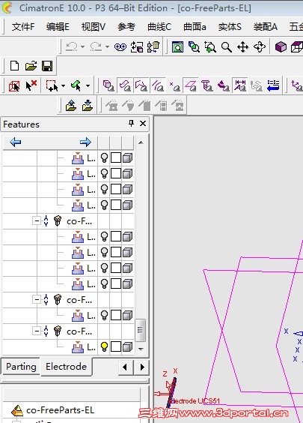
Task: Click the dashed box selection tool
Action: 52,85
